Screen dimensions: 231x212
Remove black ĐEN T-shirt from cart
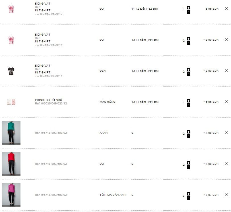click(x=226, y=71)
